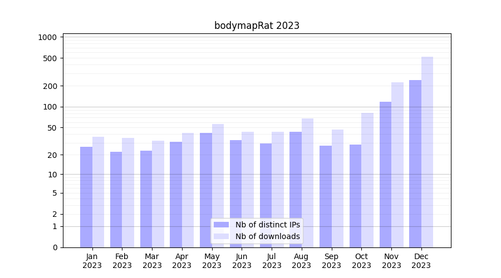Click the Jun 2023 x-axis label

tap(242, 261)
